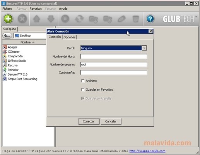
Task: Switch to the Opciones tab
Action: tap(70, 37)
